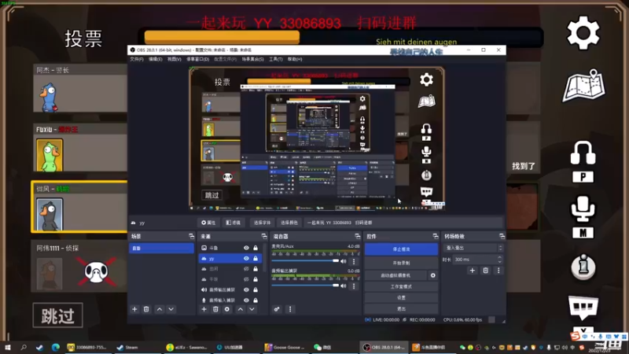Toggle visibility of 斗鱼 source
Image resolution: width=629 pixels, height=354 pixels.
(x=246, y=248)
